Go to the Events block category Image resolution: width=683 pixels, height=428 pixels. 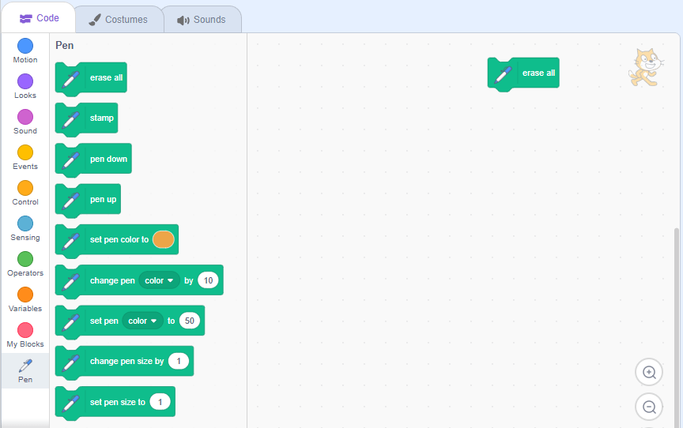[25, 153]
